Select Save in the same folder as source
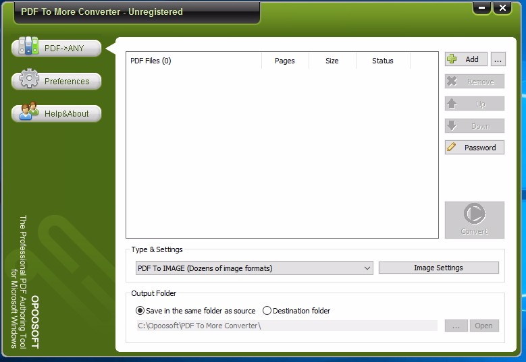Screen dimensions: 526x362 195,311
